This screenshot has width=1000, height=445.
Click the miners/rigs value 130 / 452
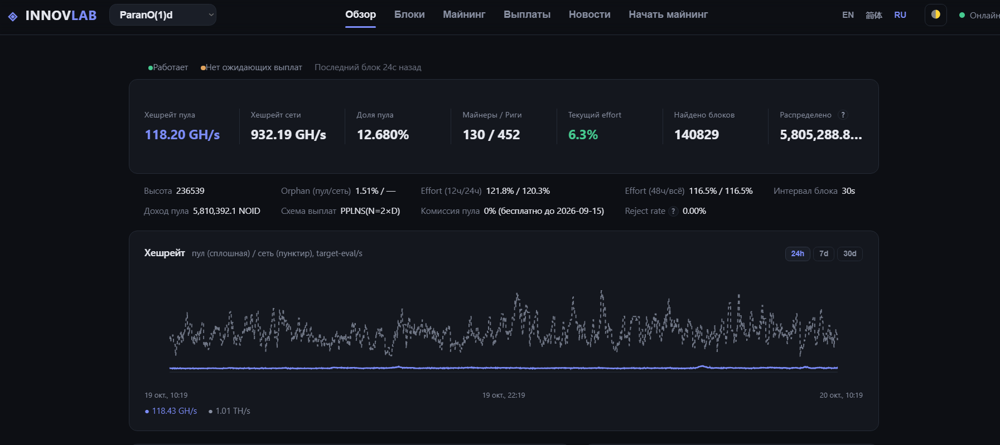(x=491, y=135)
